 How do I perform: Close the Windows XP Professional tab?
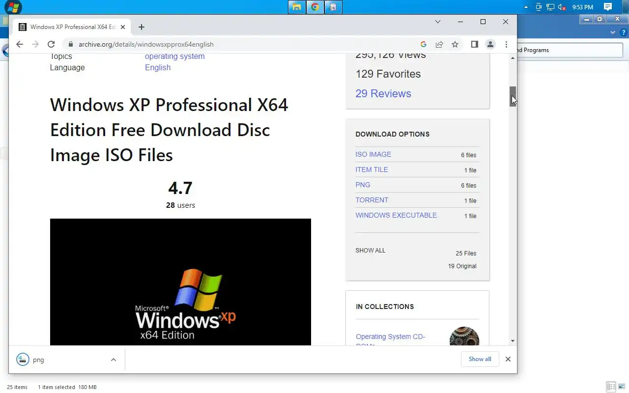(x=123, y=27)
